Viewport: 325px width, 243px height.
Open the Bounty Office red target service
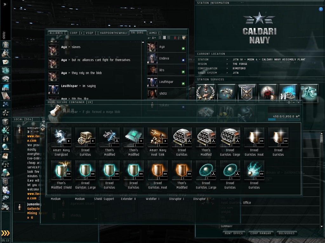tap(267, 92)
